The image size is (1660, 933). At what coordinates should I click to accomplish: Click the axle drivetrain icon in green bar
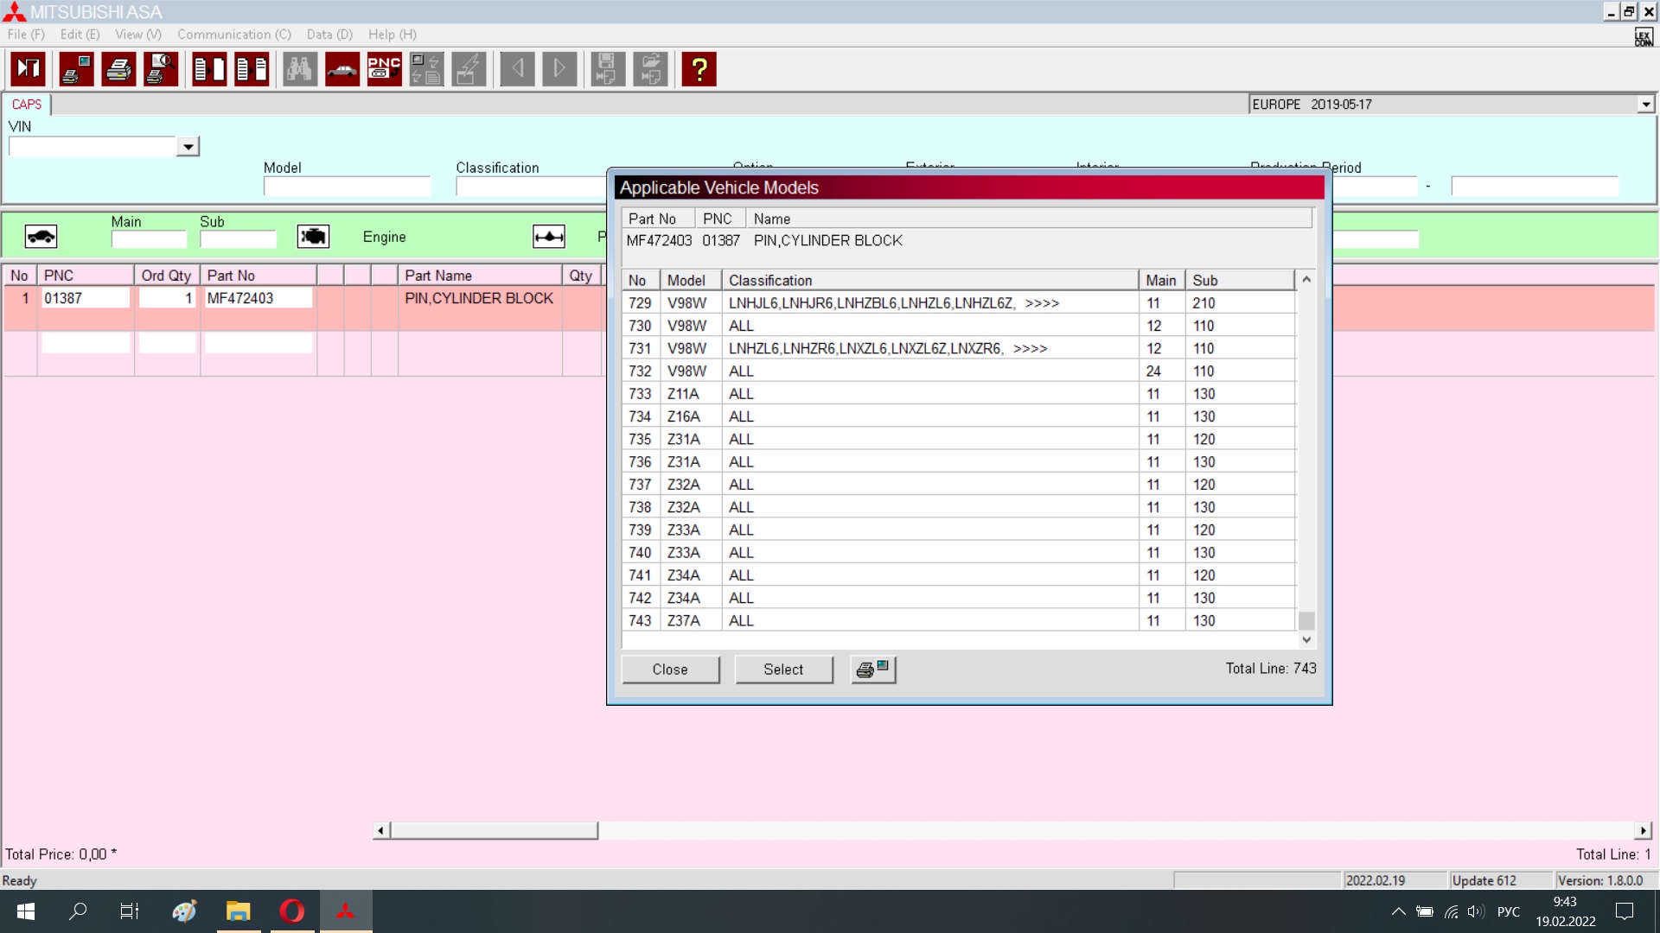coord(549,237)
